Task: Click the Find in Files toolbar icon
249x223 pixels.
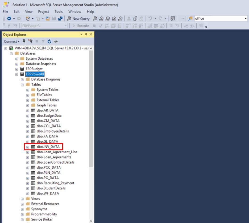Action: click(190, 19)
